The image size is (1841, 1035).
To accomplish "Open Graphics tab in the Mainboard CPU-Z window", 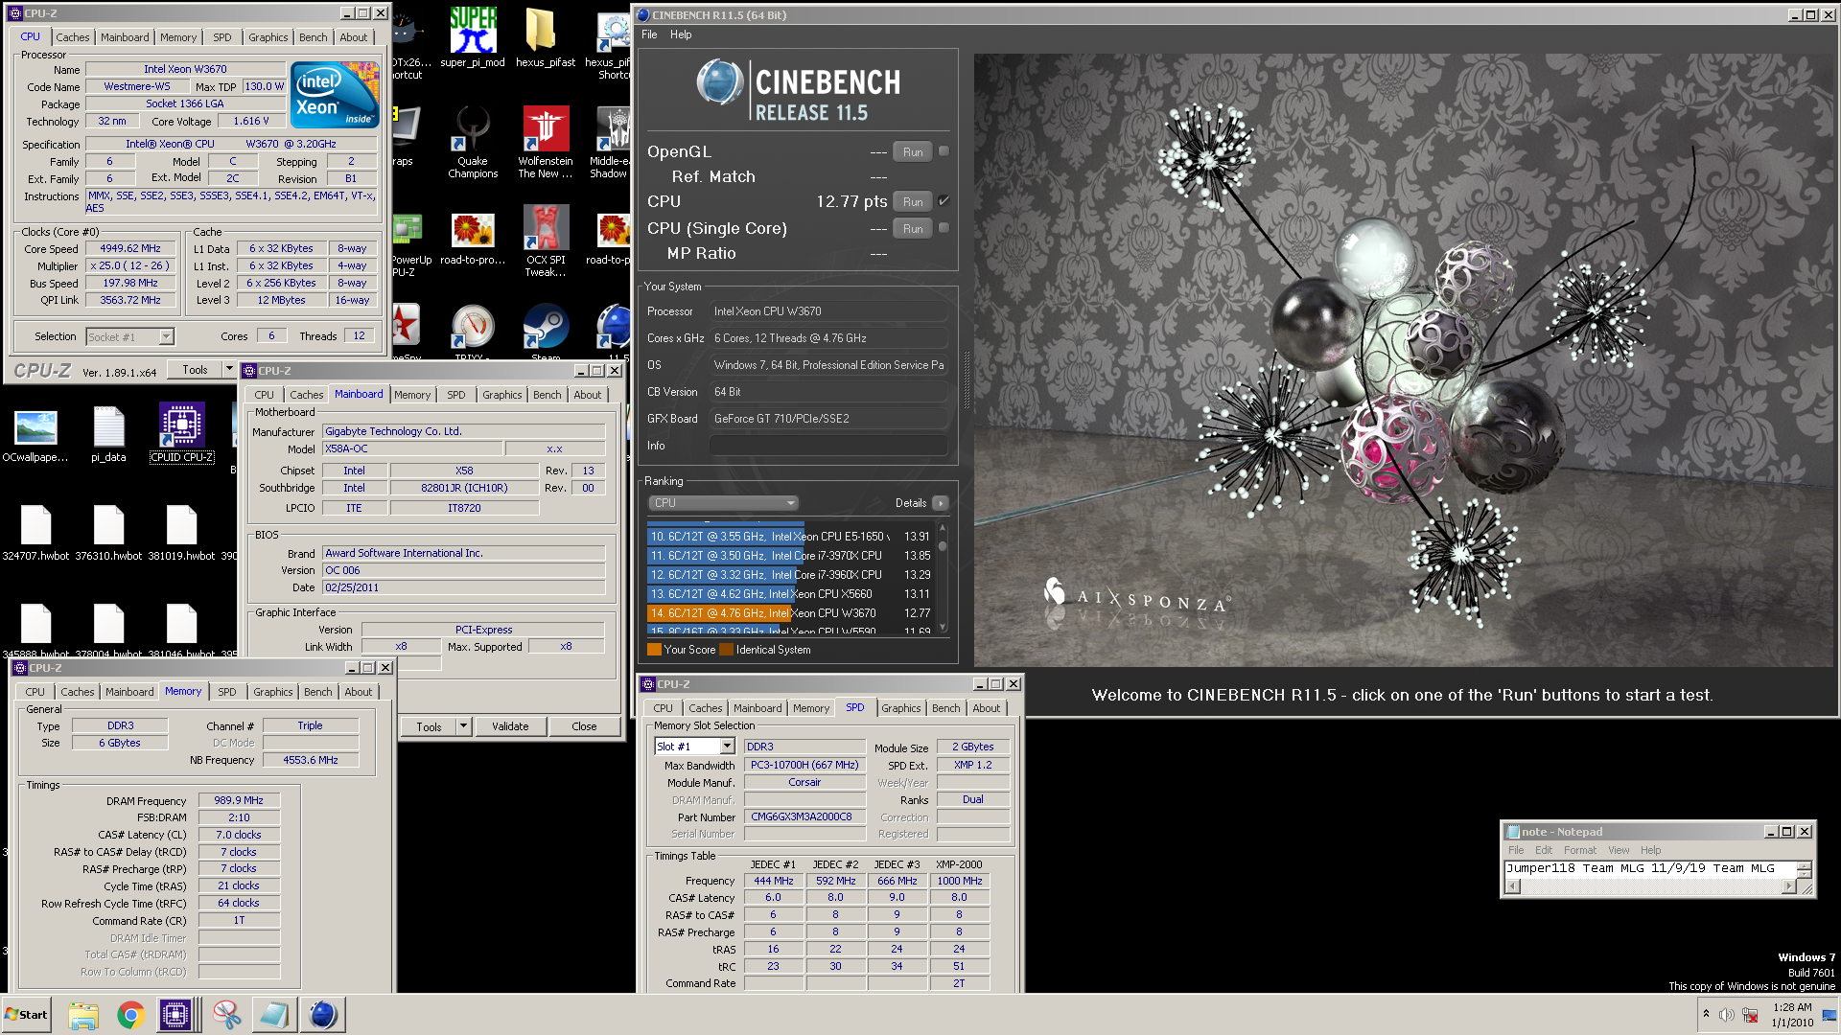I will [501, 395].
